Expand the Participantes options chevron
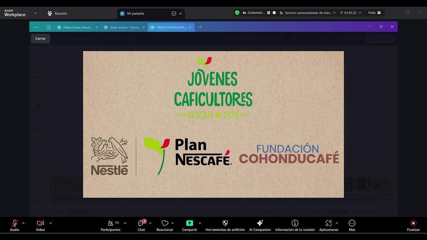 click(125, 223)
